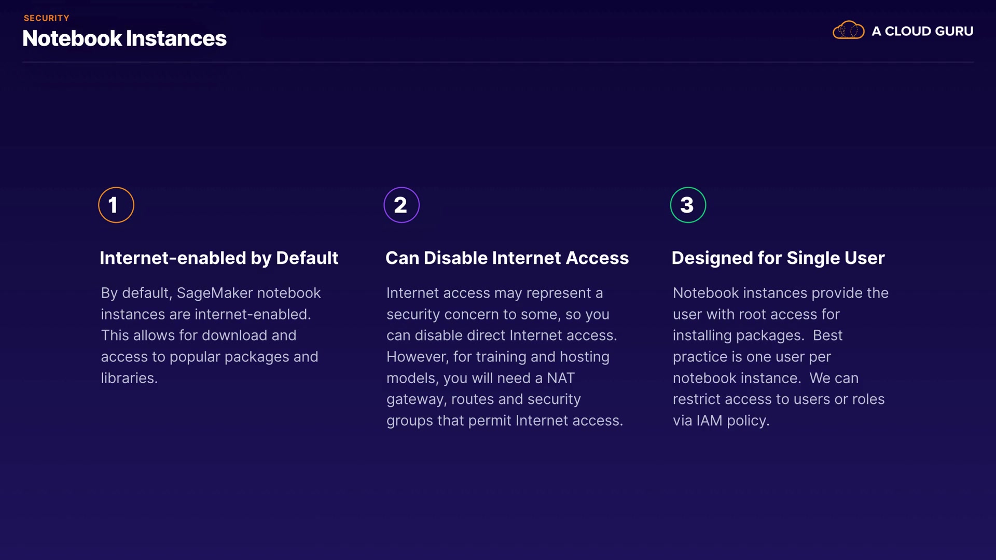Click the A CLOUD GURU brand text
The height and width of the screenshot is (560, 996).
click(922, 31)
